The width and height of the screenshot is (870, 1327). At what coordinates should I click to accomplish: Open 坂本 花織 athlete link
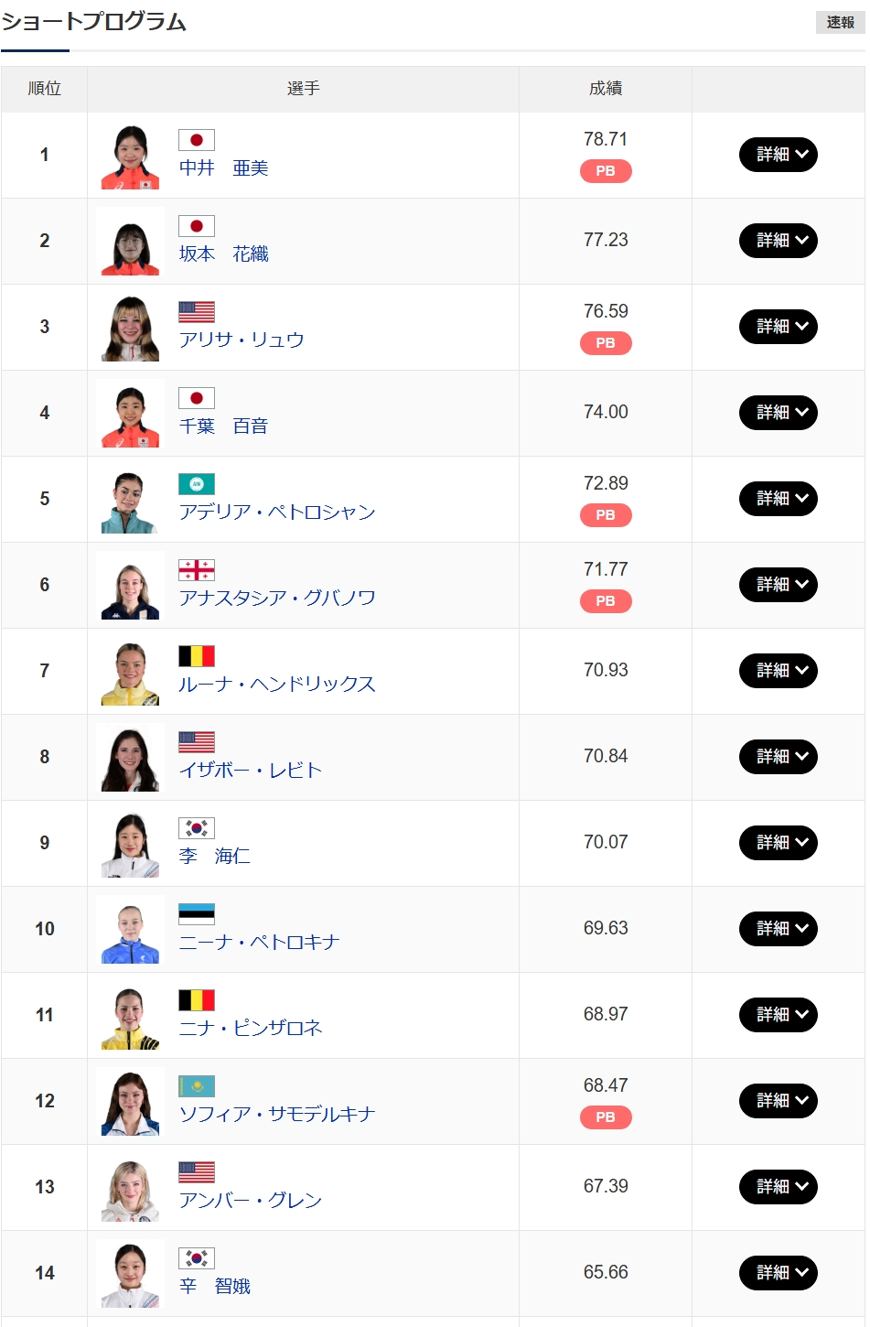point(223,254)
